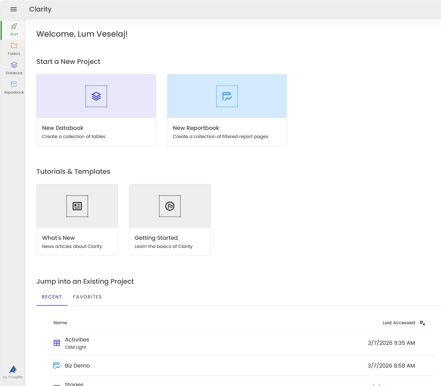Click the Activities table icon

click(x=57, y=343)
